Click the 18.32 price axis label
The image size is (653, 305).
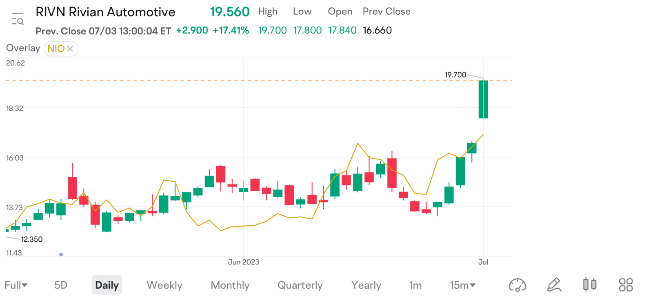[x=15, y=108]
